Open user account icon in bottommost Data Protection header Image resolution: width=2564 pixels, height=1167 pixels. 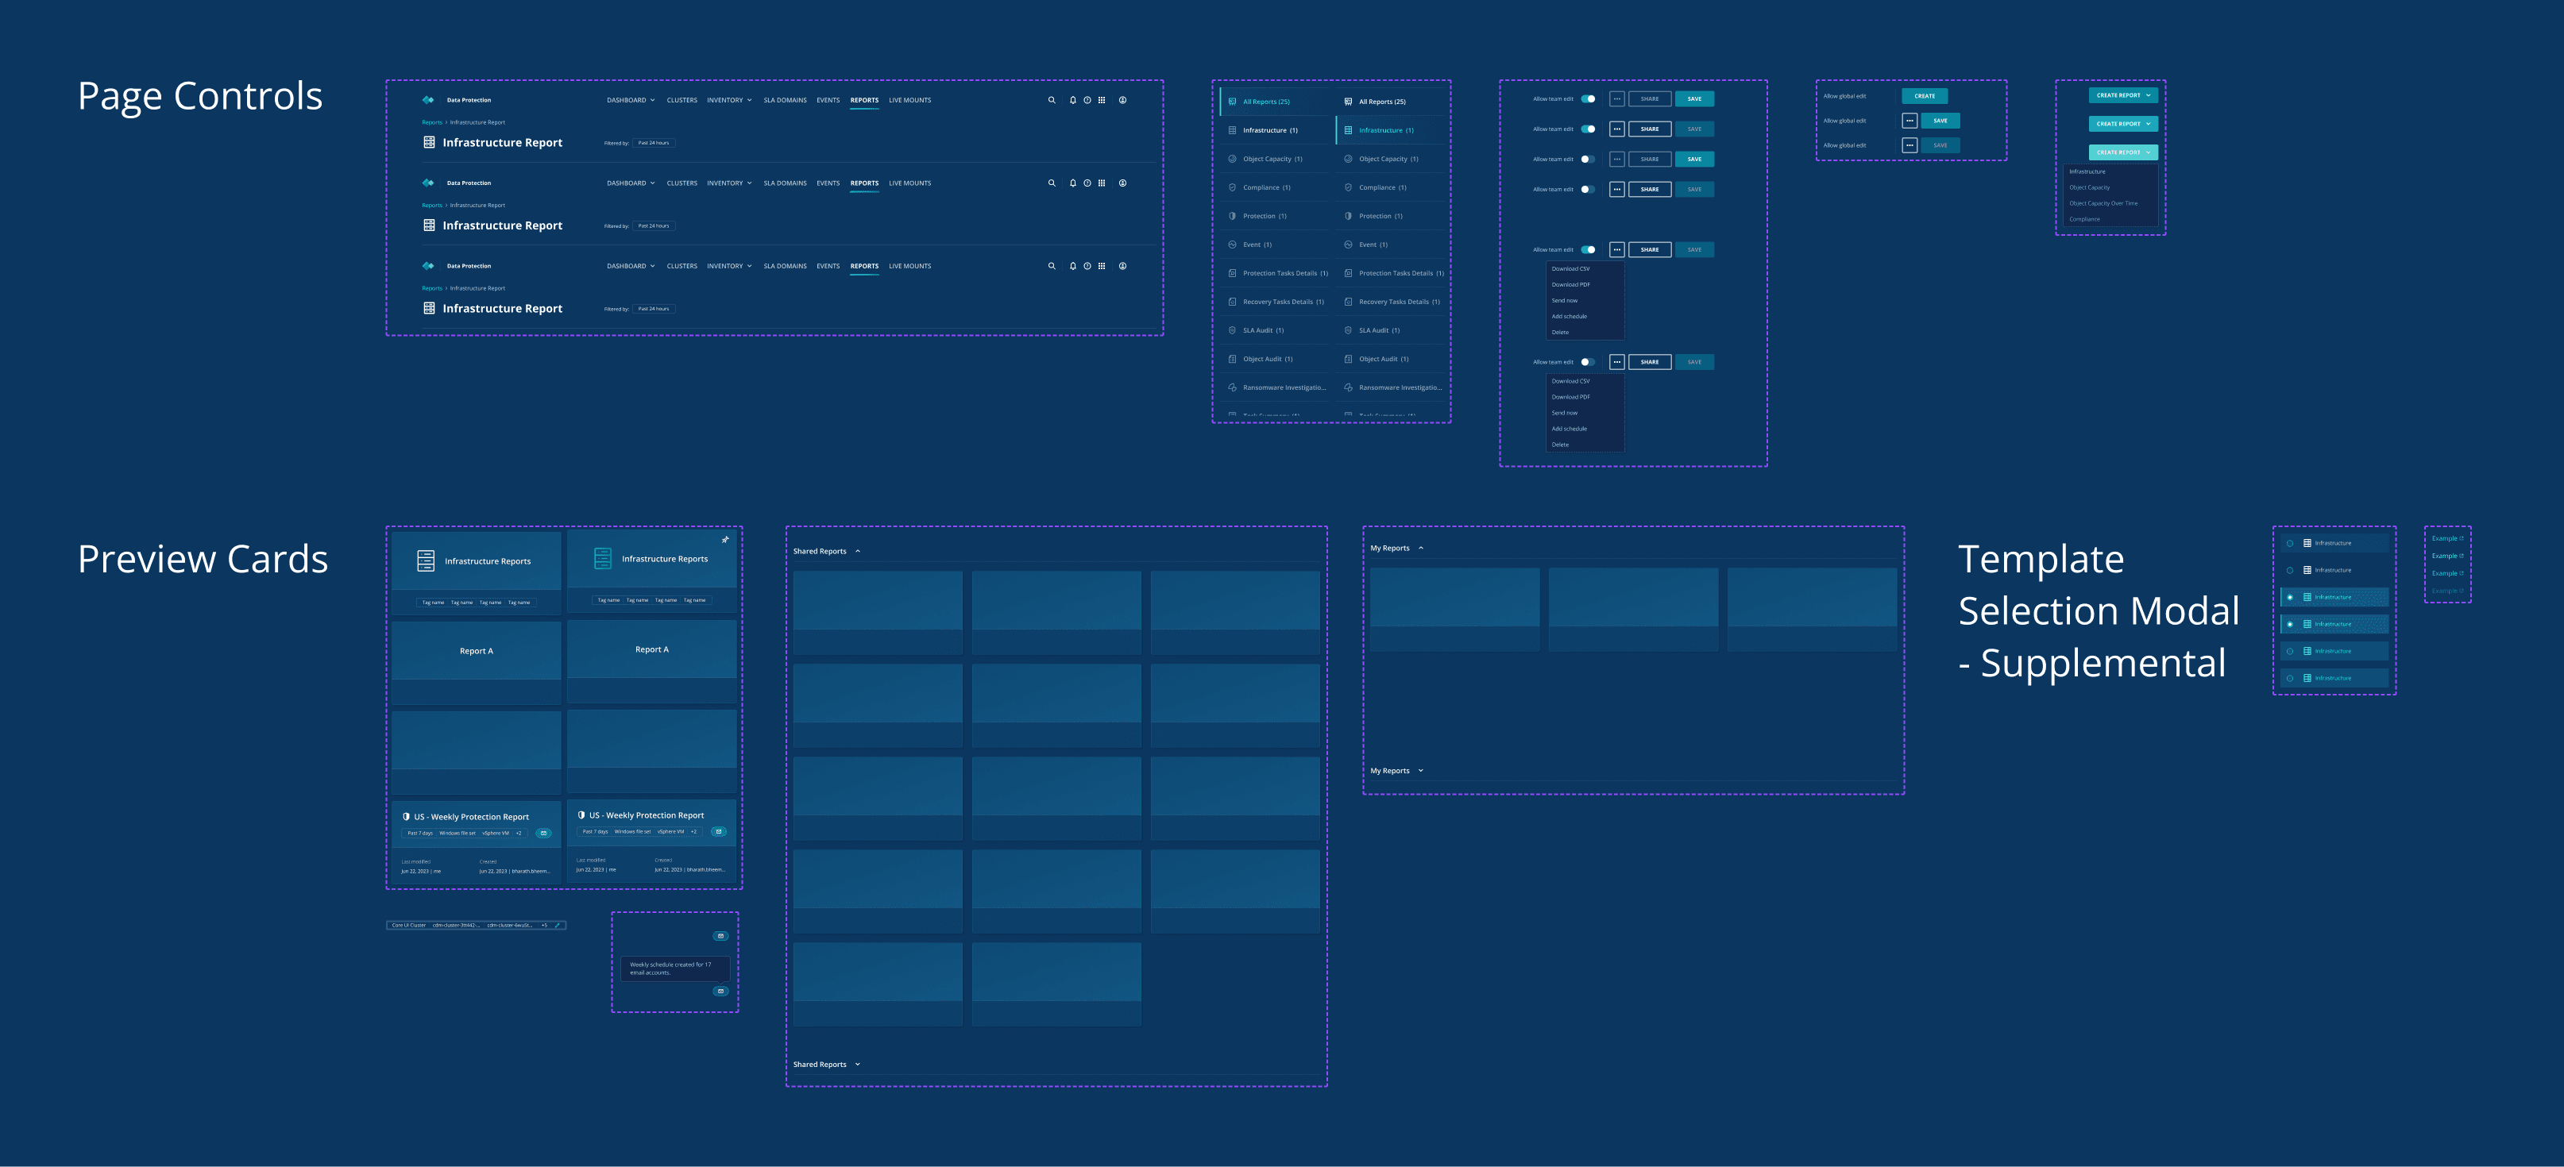click(x=1123, y=266)
